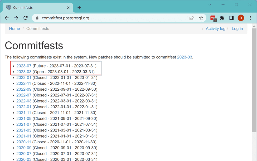Navigate back using the browser back arrow

[x=7, y=18]
